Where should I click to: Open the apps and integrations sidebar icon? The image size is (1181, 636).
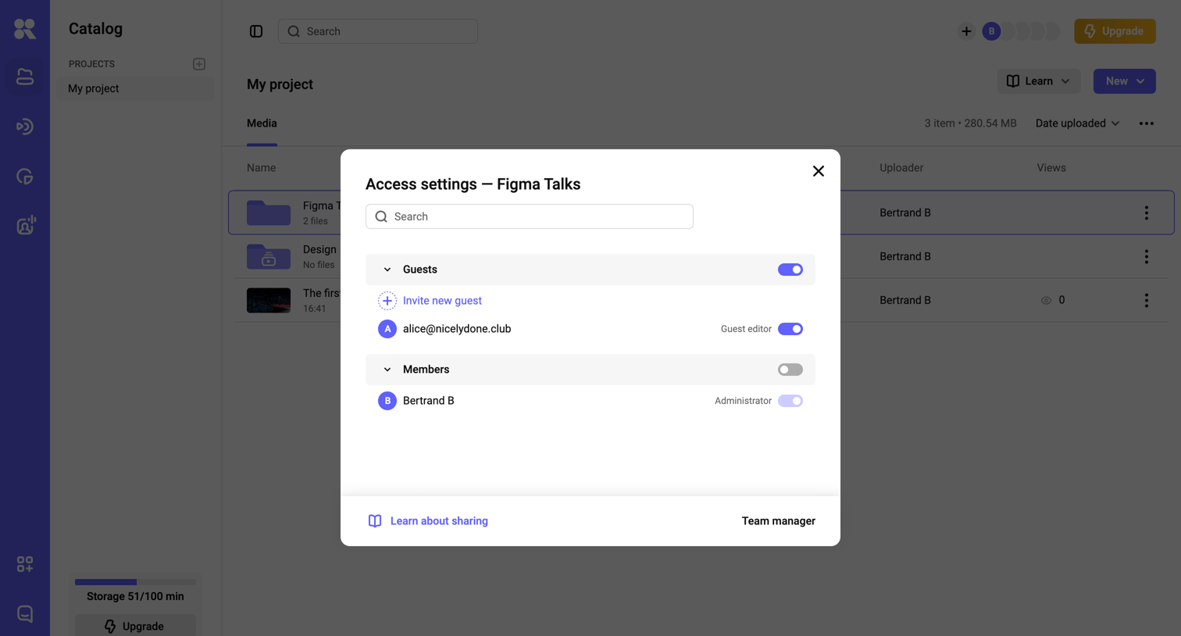pos(25,564)
